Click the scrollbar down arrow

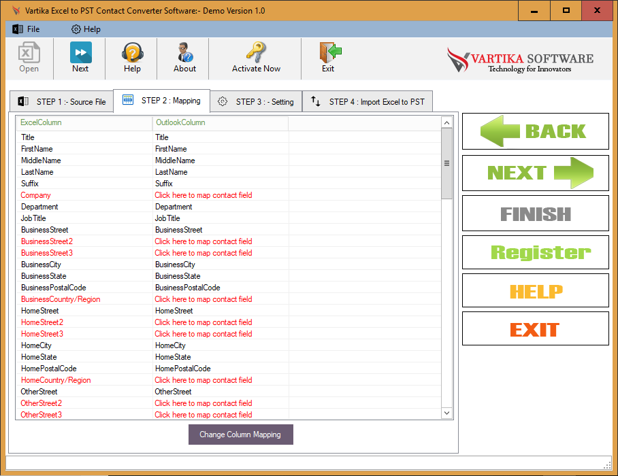click(x=446, y=413)
